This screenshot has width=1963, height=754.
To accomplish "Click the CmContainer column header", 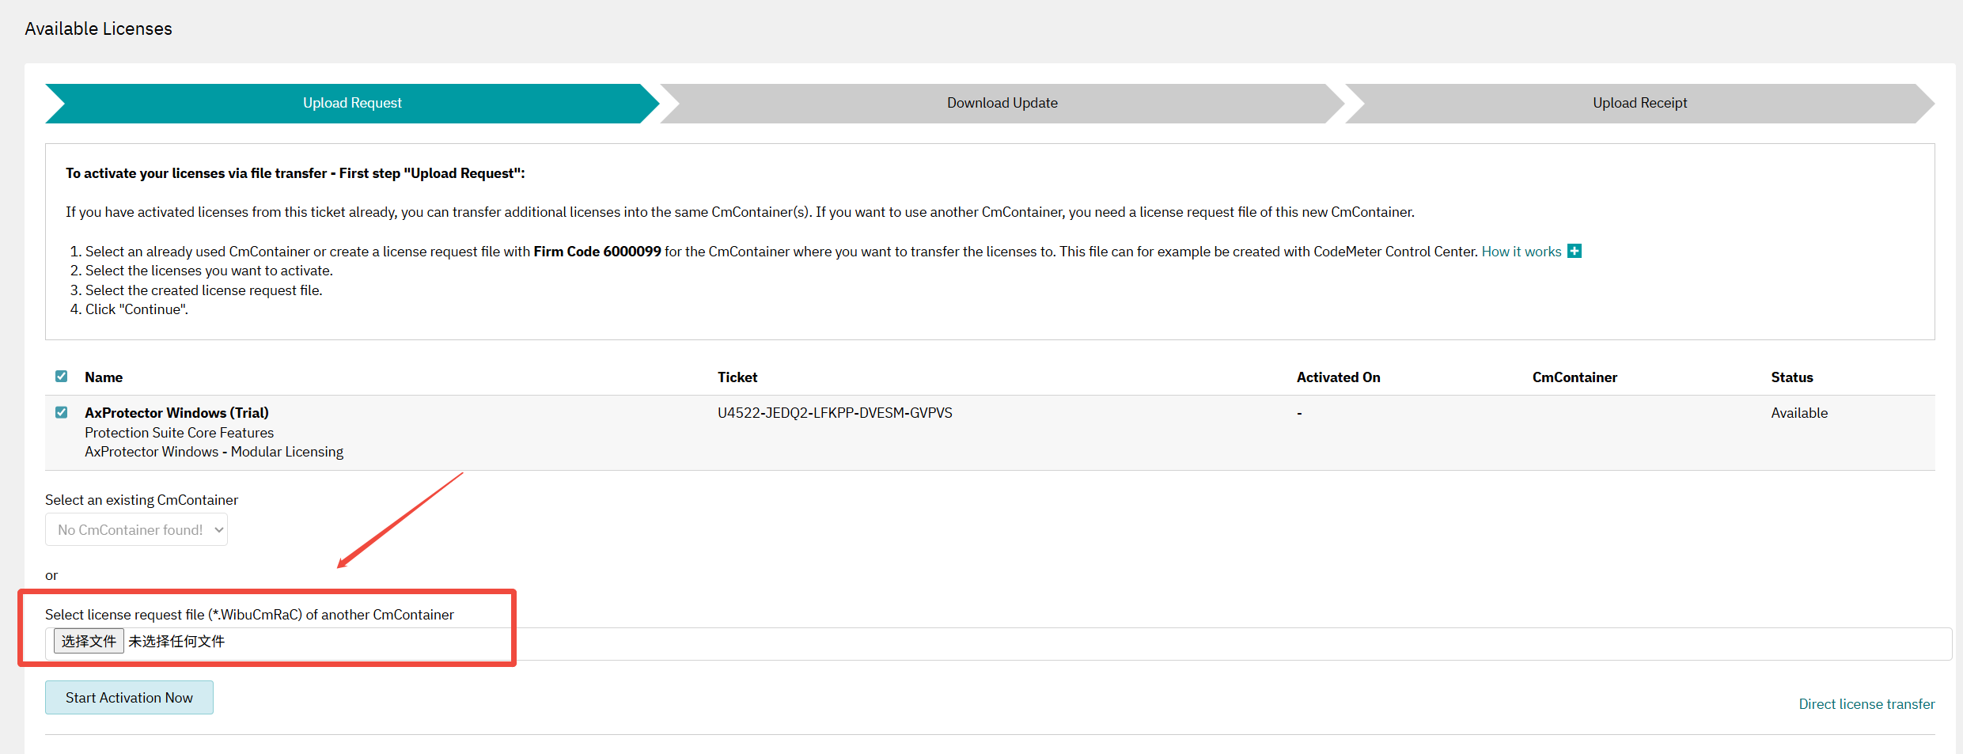I will (x=1575, y=377).
